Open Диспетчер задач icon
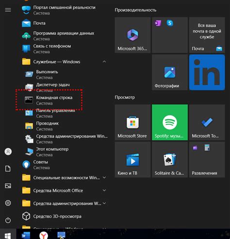Image resolution: width=230 pixels, height=239 pixels. [x=29, y=87]
